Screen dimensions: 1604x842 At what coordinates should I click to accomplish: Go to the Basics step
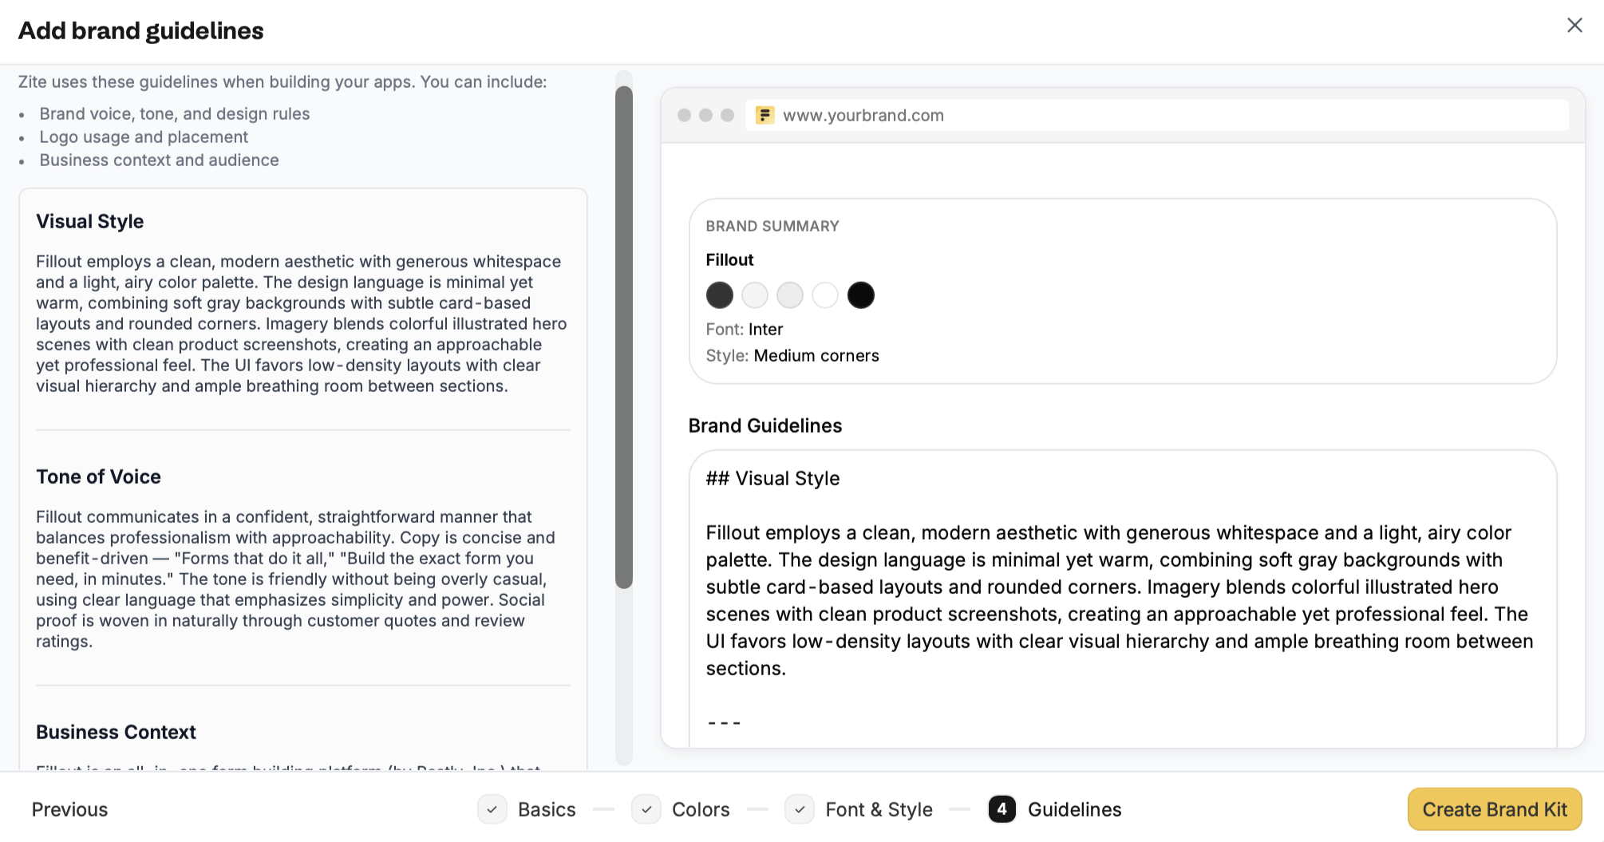[547, 809]
